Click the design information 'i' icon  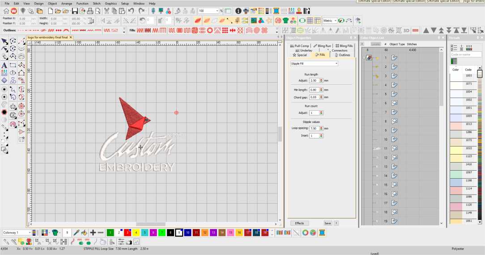[x=238, y=11]
